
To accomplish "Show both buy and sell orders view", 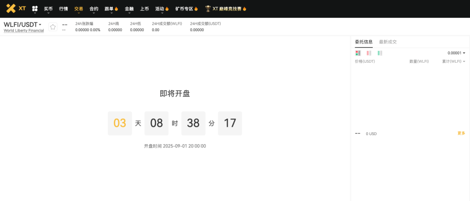I will [x=358, y=53].
